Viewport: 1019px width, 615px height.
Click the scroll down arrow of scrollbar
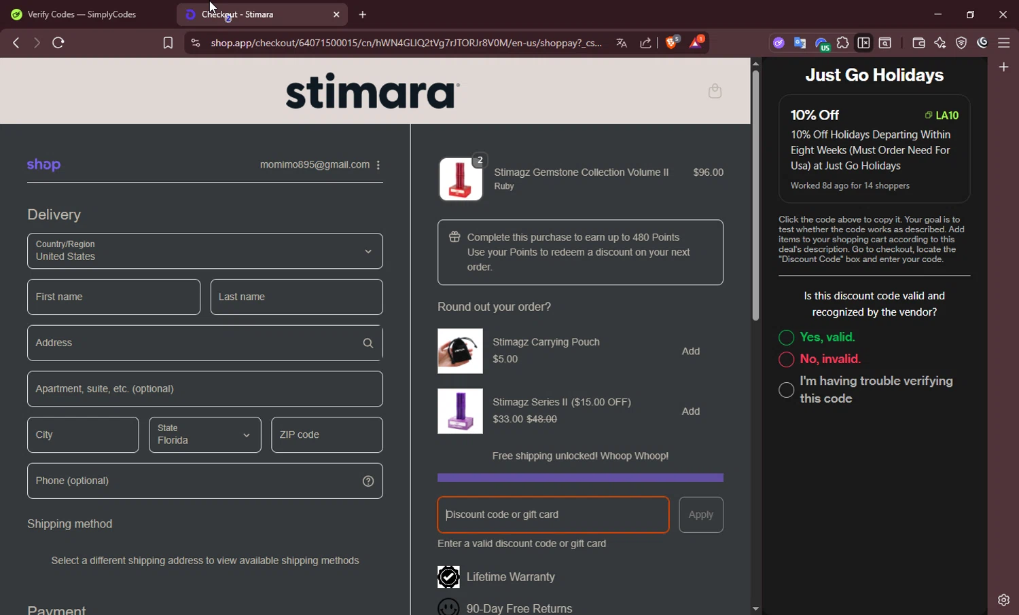click(x=755, y=609)
